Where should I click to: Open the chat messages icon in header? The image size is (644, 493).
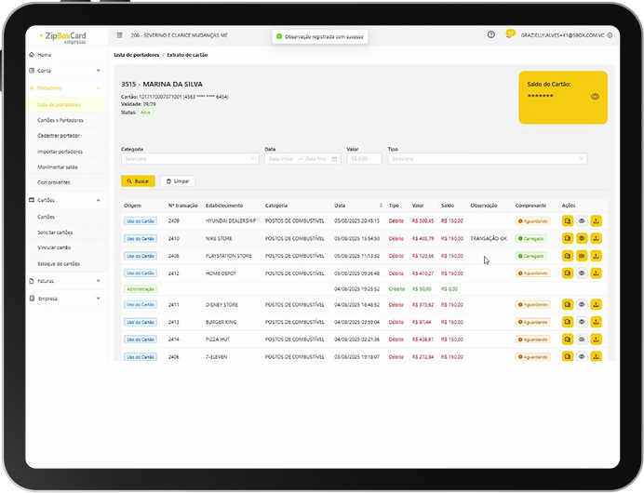[510, 34]
